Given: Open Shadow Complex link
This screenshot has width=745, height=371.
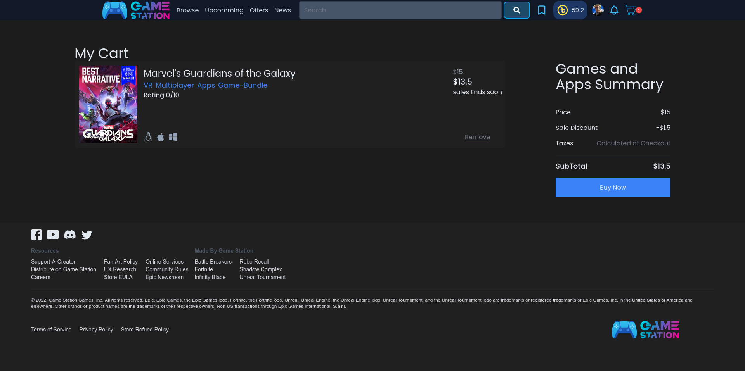Looking at the screenshot, I should 261,269.
